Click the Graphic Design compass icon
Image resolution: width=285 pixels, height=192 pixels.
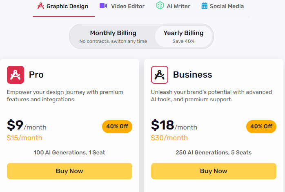point(41,6)
